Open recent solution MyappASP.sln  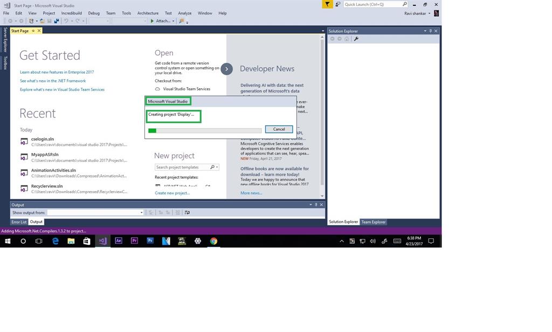tap(74, 157)
